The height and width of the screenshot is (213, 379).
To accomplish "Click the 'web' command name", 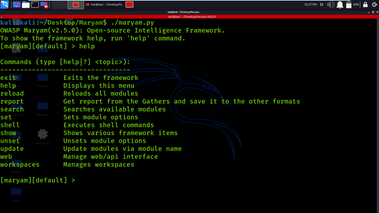I will [x=6, y=157].
